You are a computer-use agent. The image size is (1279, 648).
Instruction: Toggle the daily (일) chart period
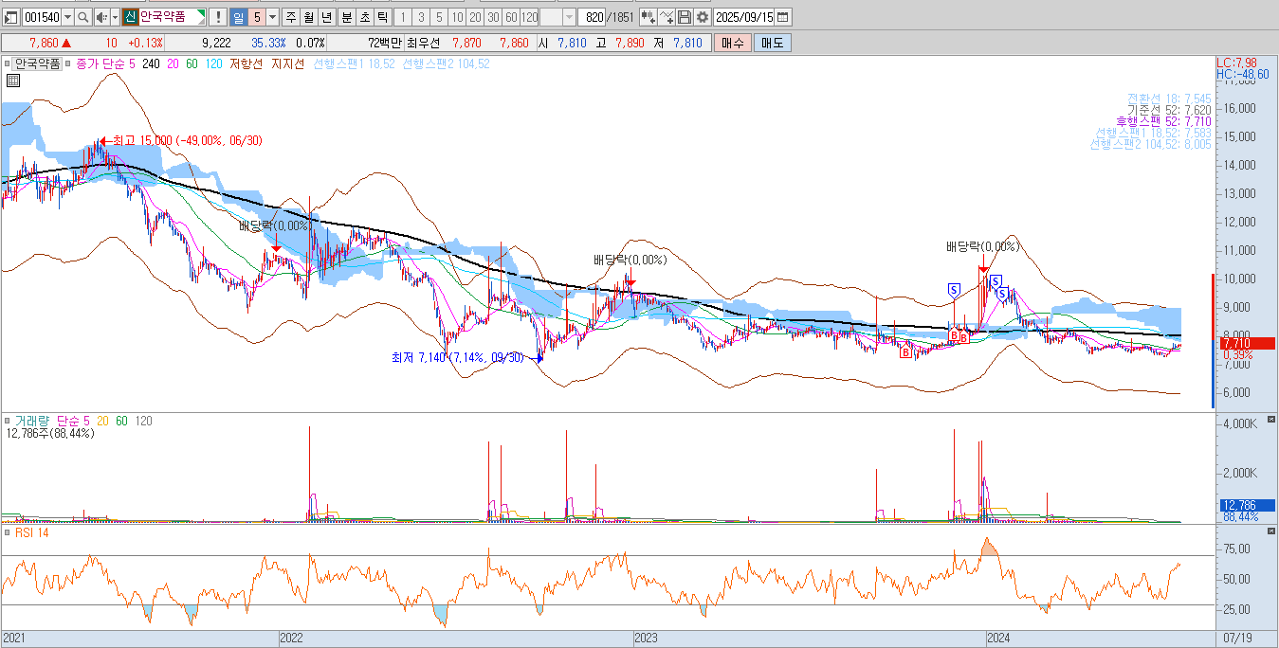[x=238, y=17]
